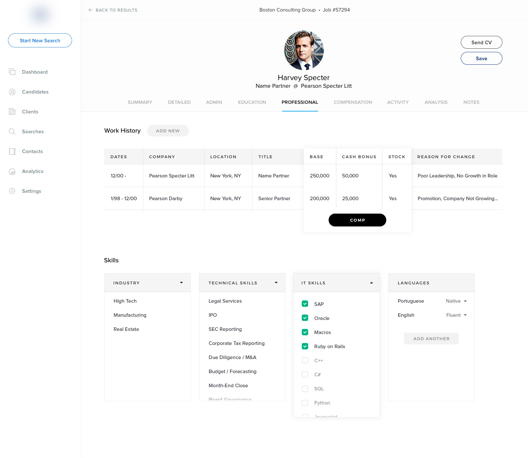The width and height of the screenshot is (528, 458).
Task: Open Clients from sidebar menu
Action: tap(30, 112)
